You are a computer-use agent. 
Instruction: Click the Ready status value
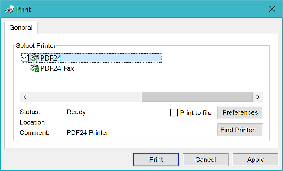point(76,112)
